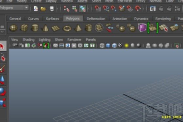Switch to the Animation shelf tab
183x122 pixels.
click(x=120, y=19)
